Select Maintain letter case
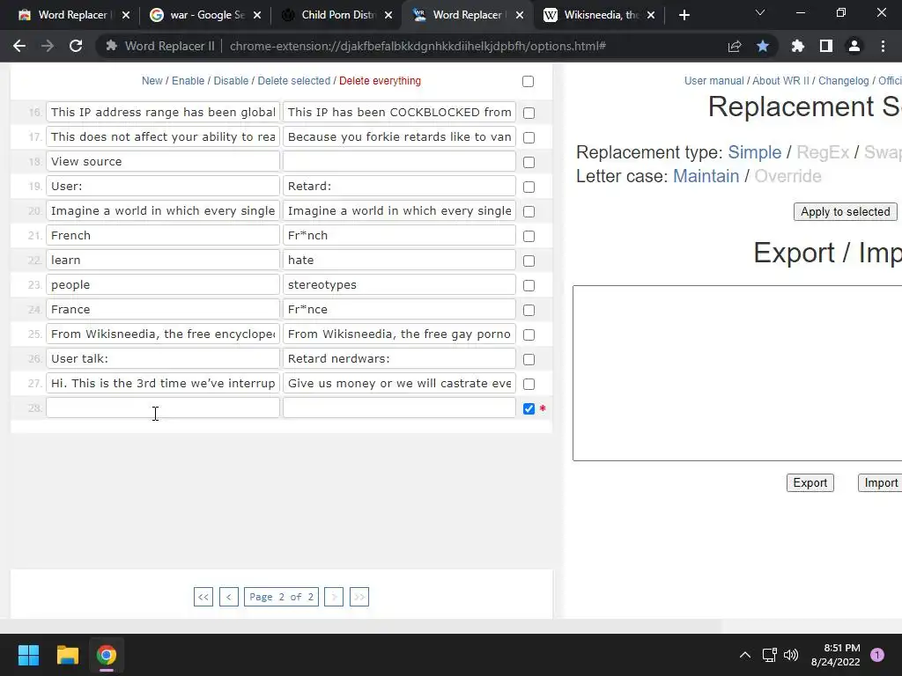 706,176
